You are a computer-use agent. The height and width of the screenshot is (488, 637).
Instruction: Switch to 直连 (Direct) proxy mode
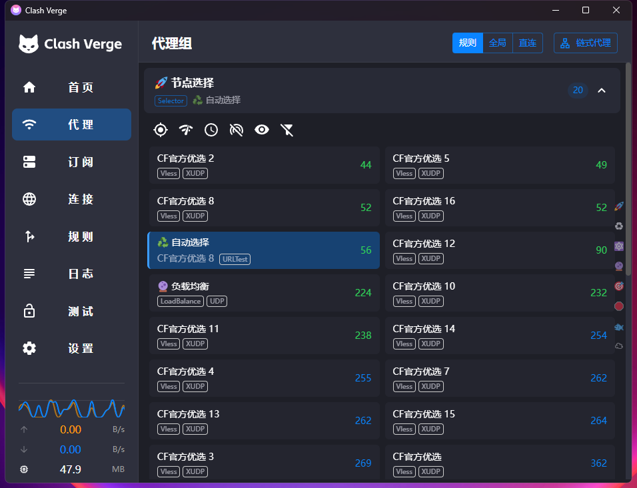pos(528,43)
